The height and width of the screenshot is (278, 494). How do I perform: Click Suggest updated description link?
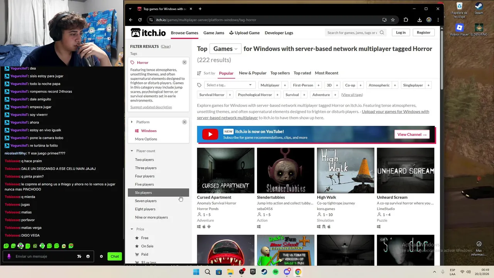pyautogui.click(x=151, y=107)
